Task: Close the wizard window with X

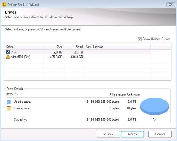Action: click(171, 5)
